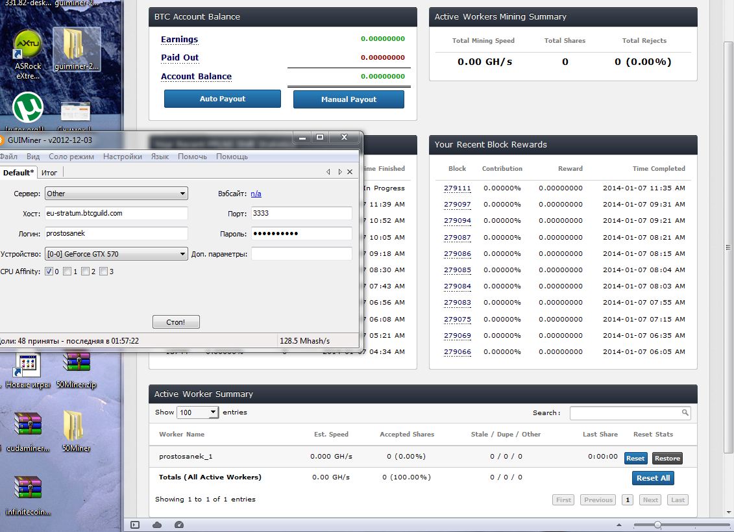The width and height of the screenshot is (734, 532).
Task: Click the up-arrow icon beside zoom slider
Action: click(x=619, y=525)
